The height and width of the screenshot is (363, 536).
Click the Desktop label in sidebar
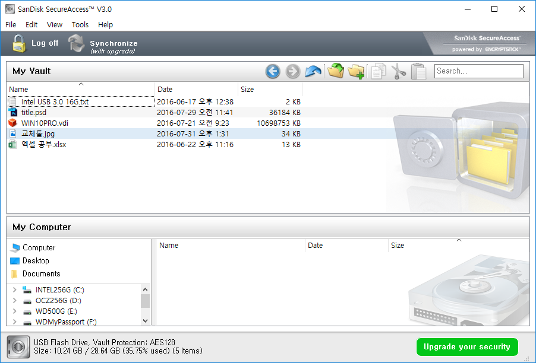coord(36,260)
